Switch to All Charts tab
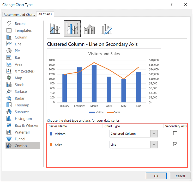Viewport: 193px width, 182px height. click(x=45, y=14)
